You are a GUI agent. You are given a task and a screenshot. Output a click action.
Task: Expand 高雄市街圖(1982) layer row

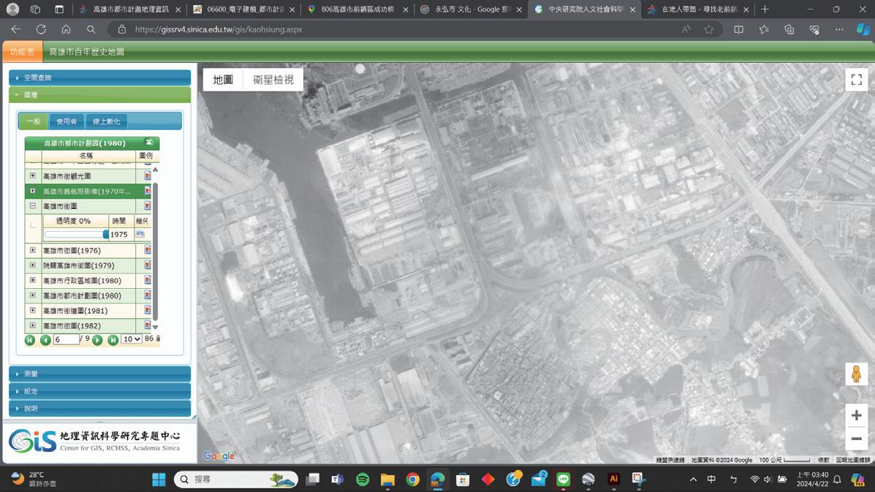pos(32,325)
